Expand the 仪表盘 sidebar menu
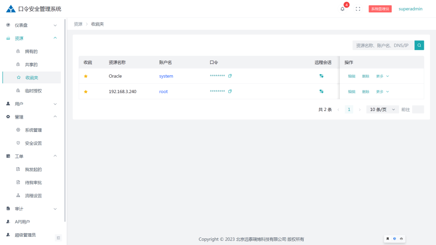The image size is (436, 245). click(x=31, y=25)
